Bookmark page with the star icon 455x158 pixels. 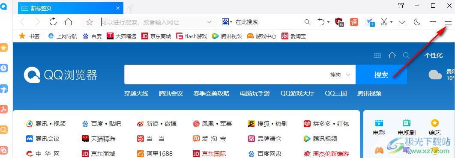coord(90,22)
